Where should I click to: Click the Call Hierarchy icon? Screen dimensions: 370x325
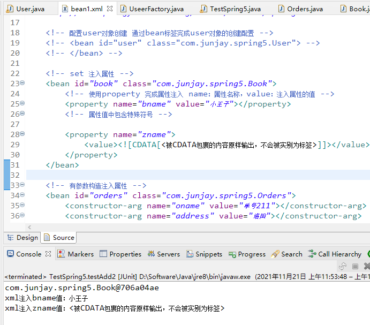click(312, 254)
